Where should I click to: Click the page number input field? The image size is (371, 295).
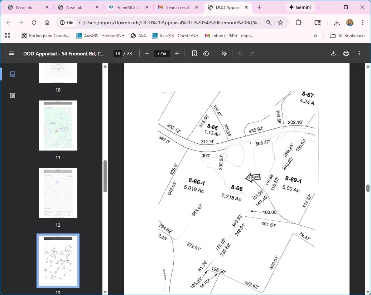pyautogui.click(x=117, y=53)
